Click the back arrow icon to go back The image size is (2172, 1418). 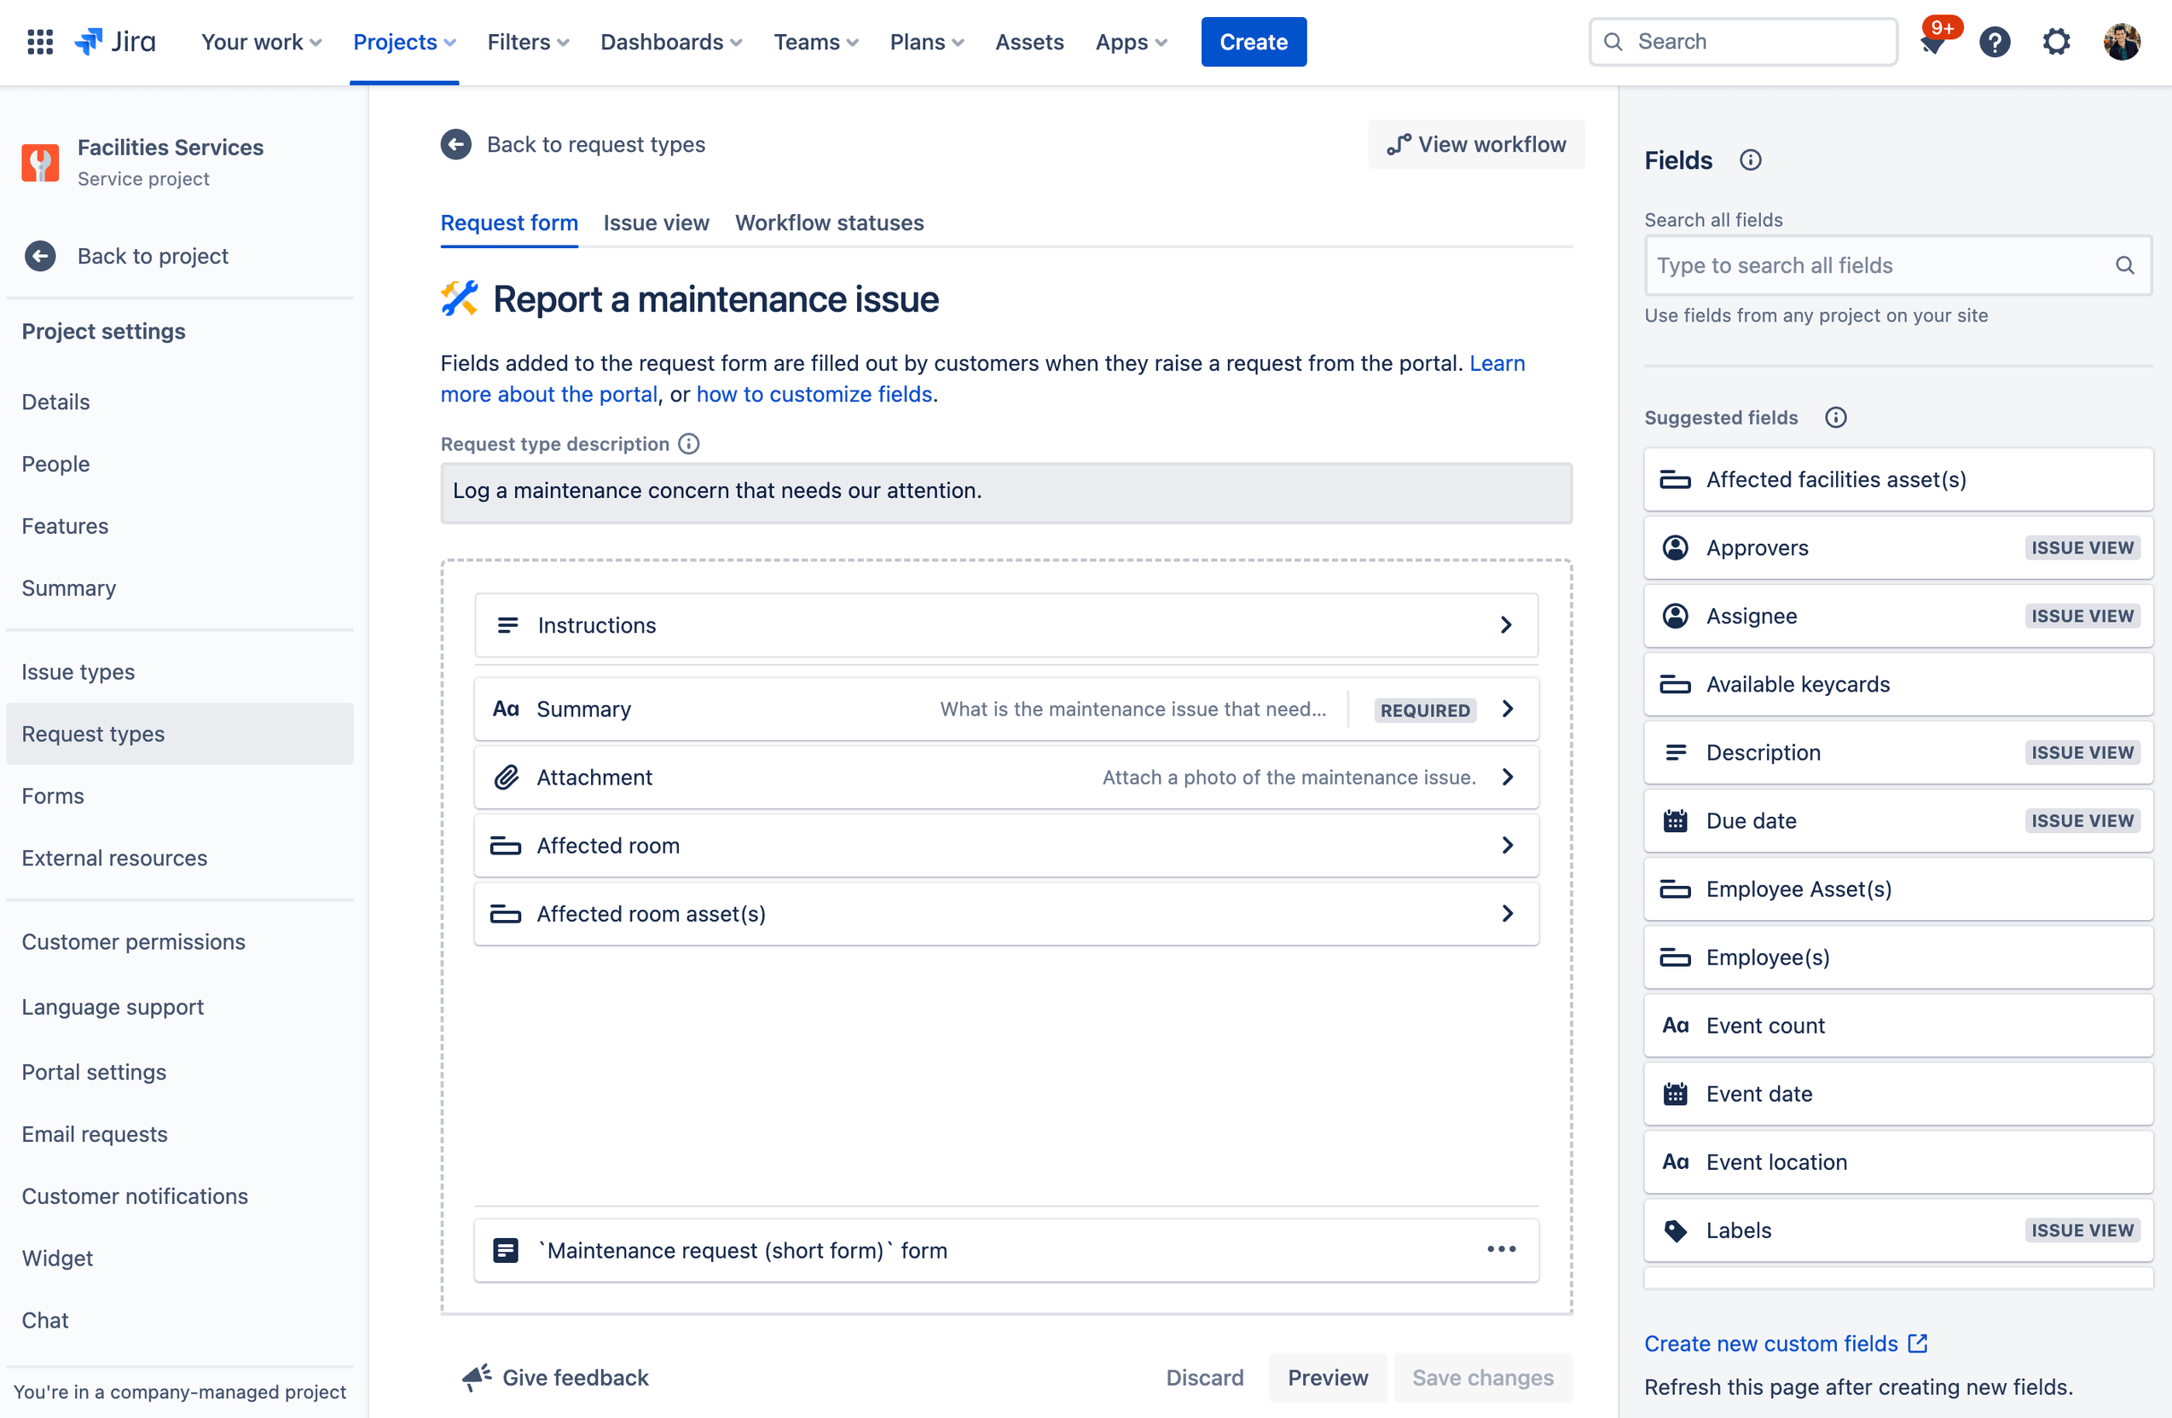[x=456, y=144]
